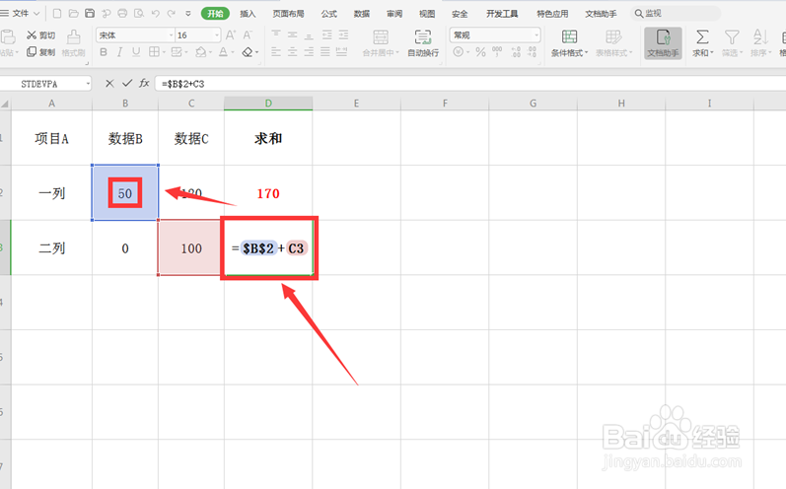Switch to the 数据 ribbon tab

click(361, 14)
